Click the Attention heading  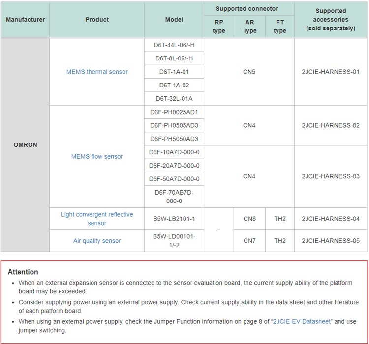click(x=23, y=272)
